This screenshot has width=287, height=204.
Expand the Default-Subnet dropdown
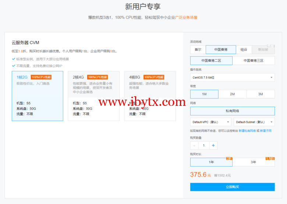point(254,122)
